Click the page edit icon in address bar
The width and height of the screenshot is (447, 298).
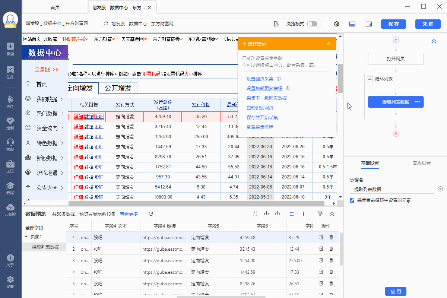click(276, 24)
